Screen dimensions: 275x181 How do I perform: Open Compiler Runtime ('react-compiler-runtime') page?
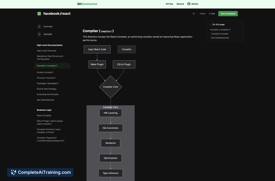[x=49, y=131]
